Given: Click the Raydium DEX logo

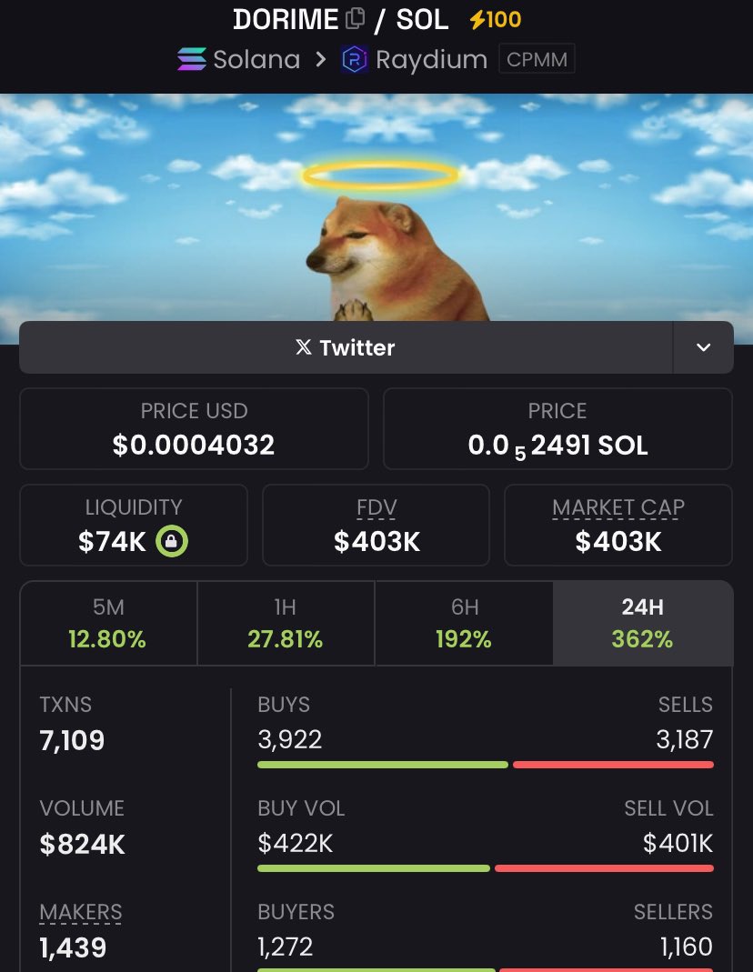Looking at the screenshot, I should [x=355, y=59].
